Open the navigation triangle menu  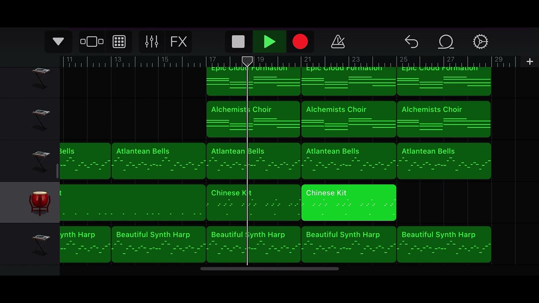point(58,42)
